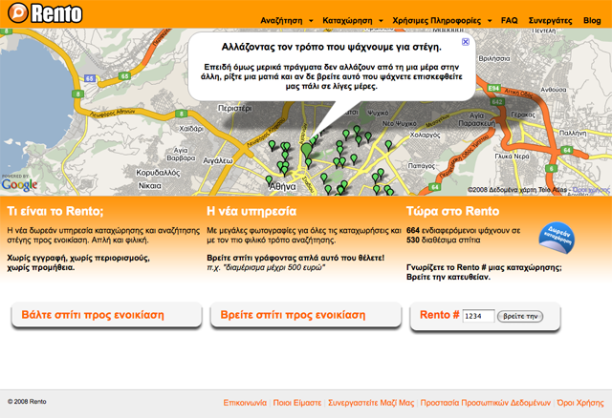Click Βρείτε σπίτι προς ενοικίαση button
The image size is (612, 418).
click(x=306, y=315)
